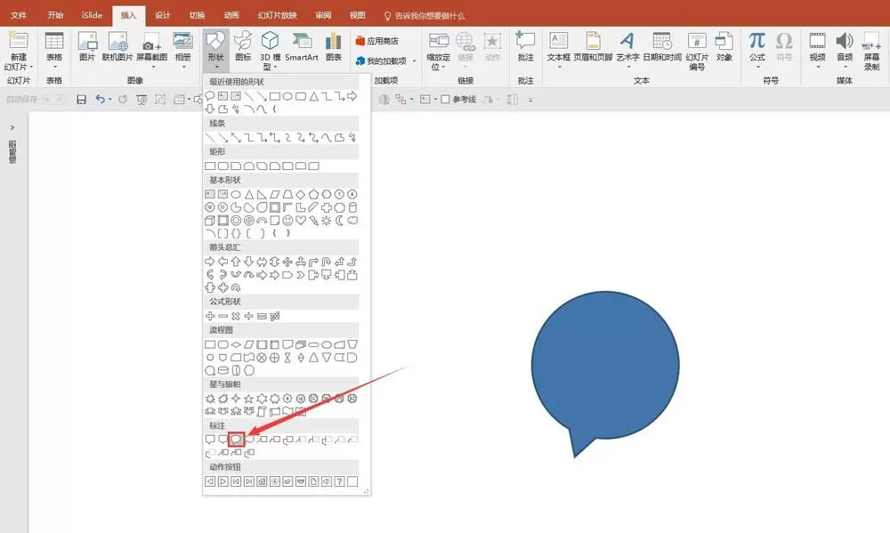Click the 图表 chart icon
This screenshot has height=533, width=890.
pyautogui.click(x=334, y=47)
